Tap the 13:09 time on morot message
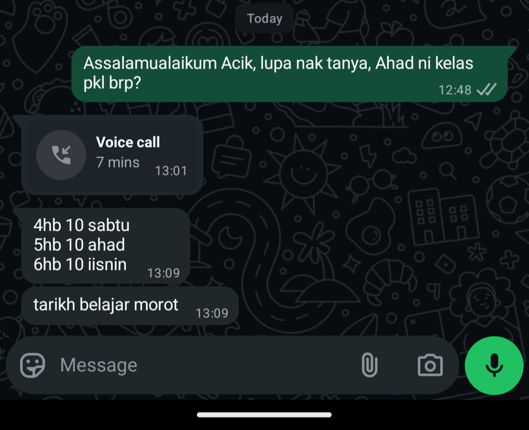The width and height of the screenshot is (529, 430). (x=212, y=313)
